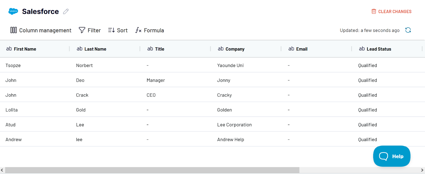Screen dimensions: 425x176
Task: Click the Salesforce title text
Action: [x=40, y=11]
